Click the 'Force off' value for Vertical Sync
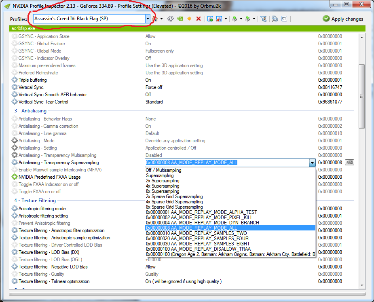 [154, 87]
